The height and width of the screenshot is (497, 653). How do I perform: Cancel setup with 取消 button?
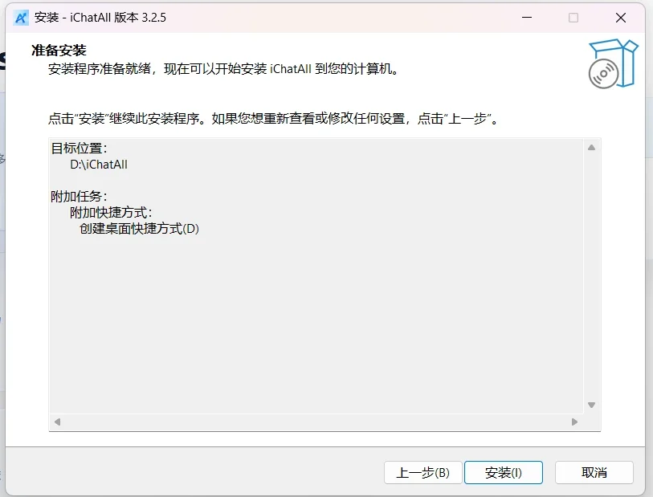click(x=594, y=472)
